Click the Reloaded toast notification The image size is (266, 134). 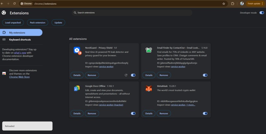(x=27, y=126)
